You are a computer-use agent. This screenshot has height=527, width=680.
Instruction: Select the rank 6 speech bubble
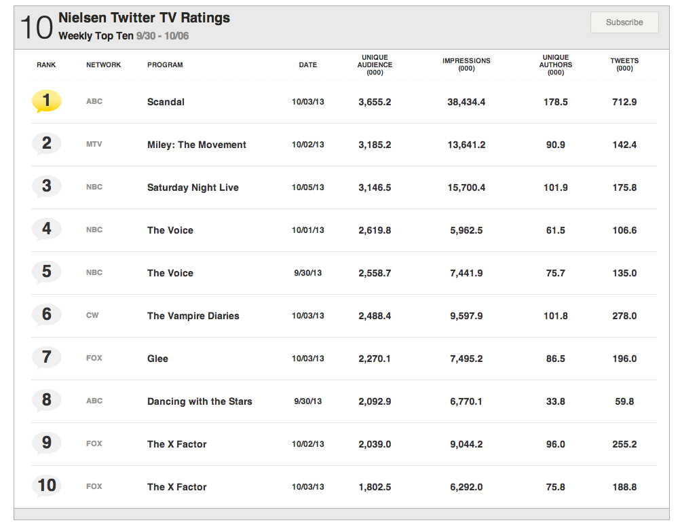pyautogui.click(x=46, y=314)
